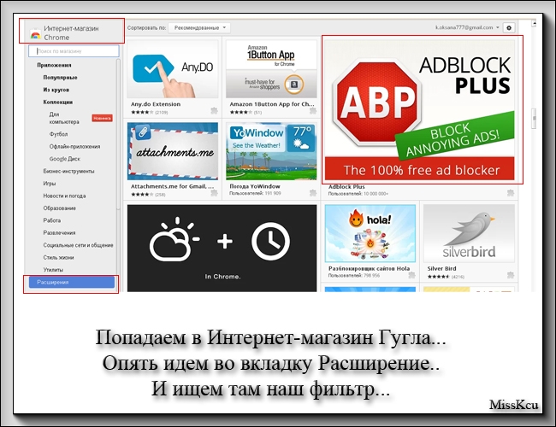Screen dimensions: 556x427
Task: Click the Any.do Extension star rating
Action: 142,112
